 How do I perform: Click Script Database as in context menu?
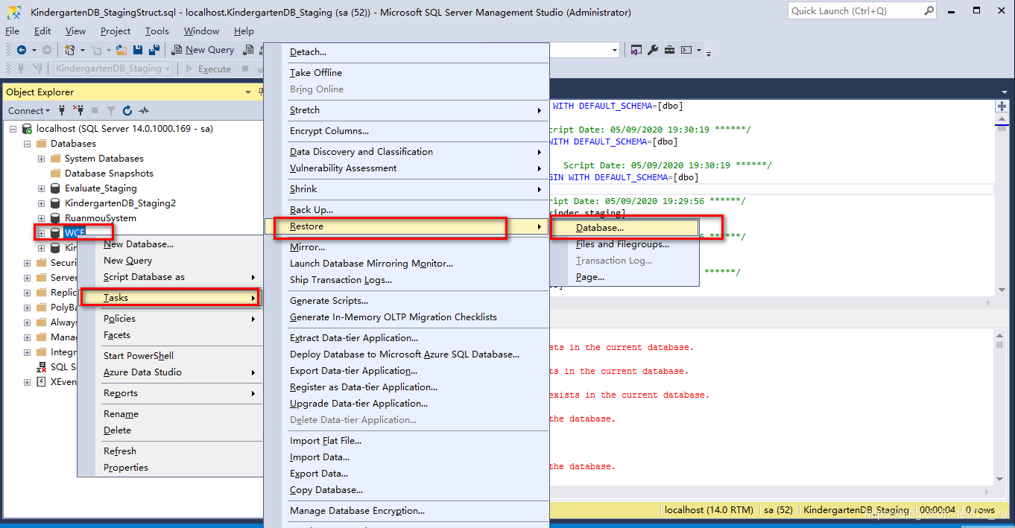coord(170,277)
